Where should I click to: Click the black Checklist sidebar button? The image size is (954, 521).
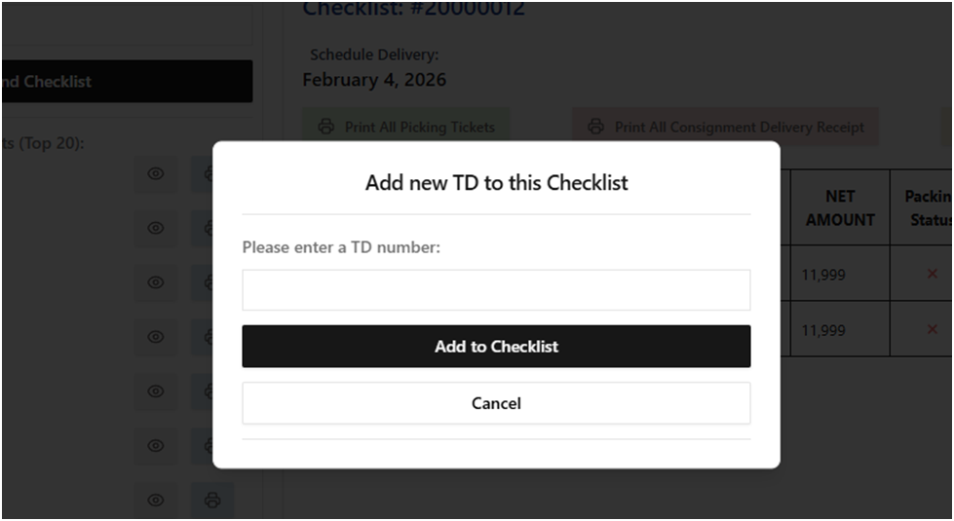pos(127,82)
